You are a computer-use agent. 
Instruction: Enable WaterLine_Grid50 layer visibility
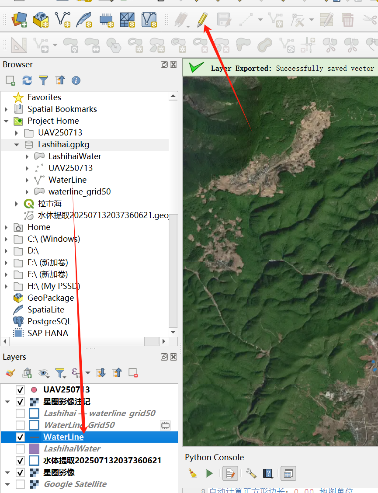[x=20, y=425]
